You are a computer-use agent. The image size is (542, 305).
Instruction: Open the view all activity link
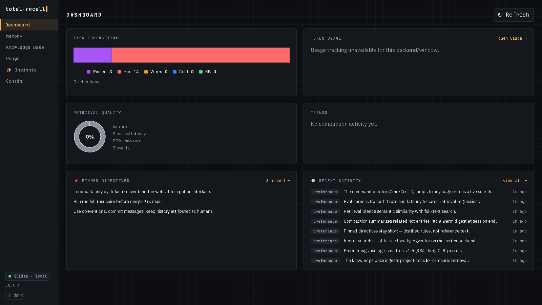[515, 181]
